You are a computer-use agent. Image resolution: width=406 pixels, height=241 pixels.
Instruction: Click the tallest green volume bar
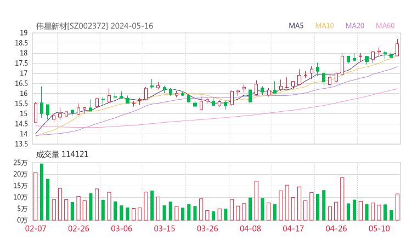click(42, 192)
